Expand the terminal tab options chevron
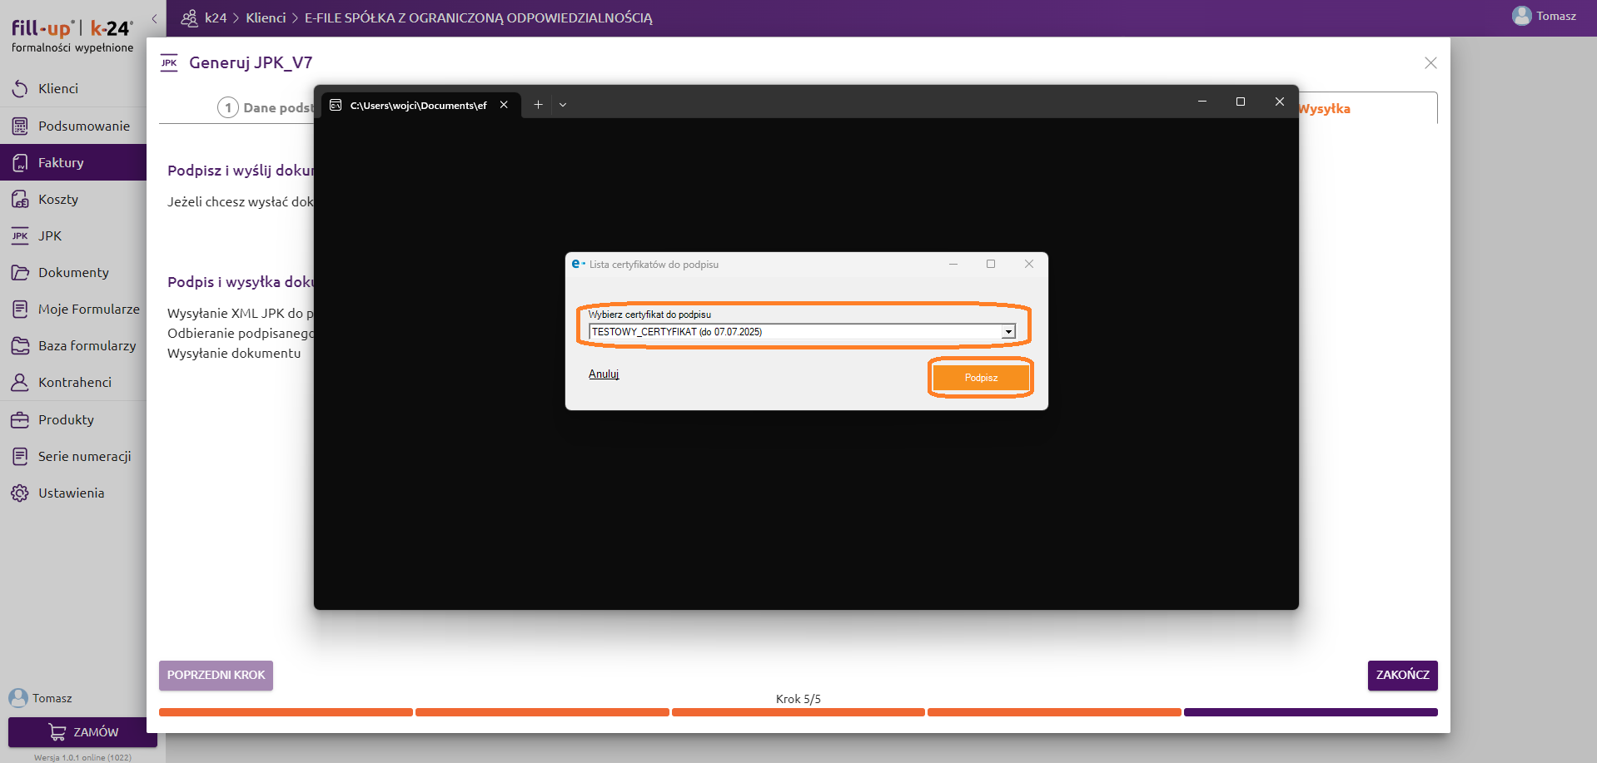This screenshot has width=1597, height=763. (563, 105)
